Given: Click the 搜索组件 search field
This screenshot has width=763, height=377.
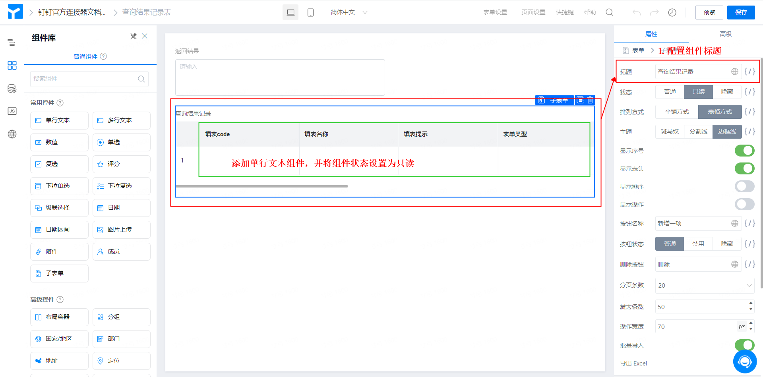Looking at the screenshot, I should (x=89, y=79).
